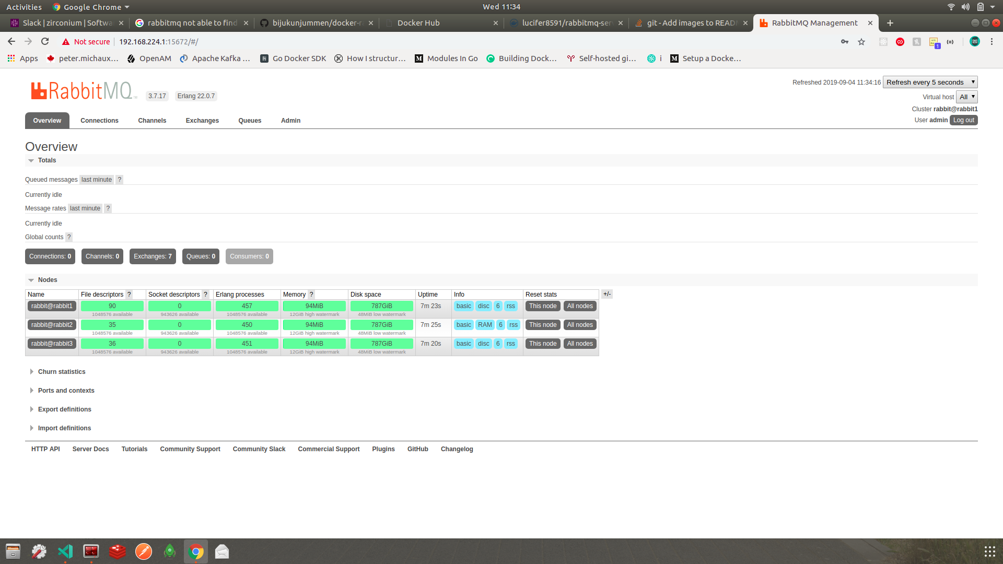1003x564 pixels.
Task: Click the RabbitMQ logo icon
Action: 39,90
